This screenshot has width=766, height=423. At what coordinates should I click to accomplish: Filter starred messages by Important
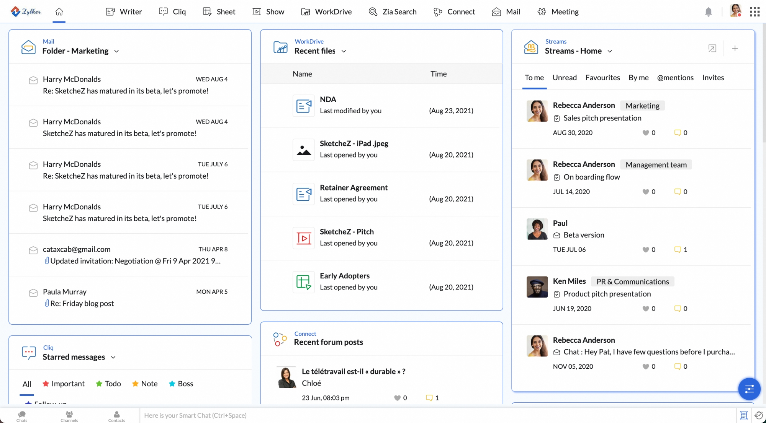tap(64, 384)
